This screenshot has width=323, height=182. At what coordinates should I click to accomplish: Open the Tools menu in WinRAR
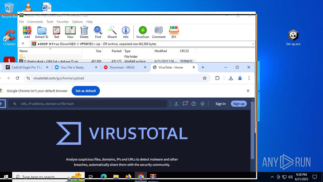click(x=50, y=22)
